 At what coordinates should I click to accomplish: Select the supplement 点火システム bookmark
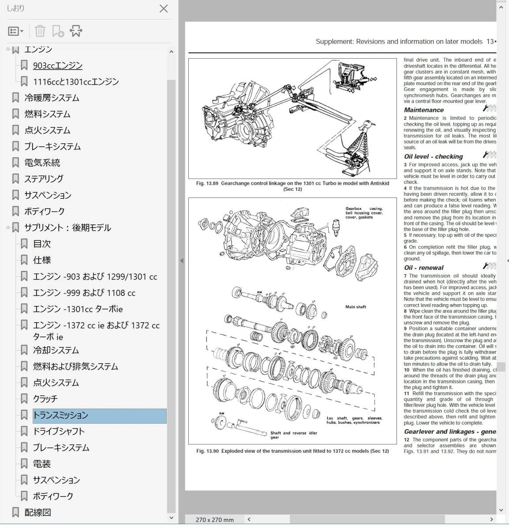[56, 383]
